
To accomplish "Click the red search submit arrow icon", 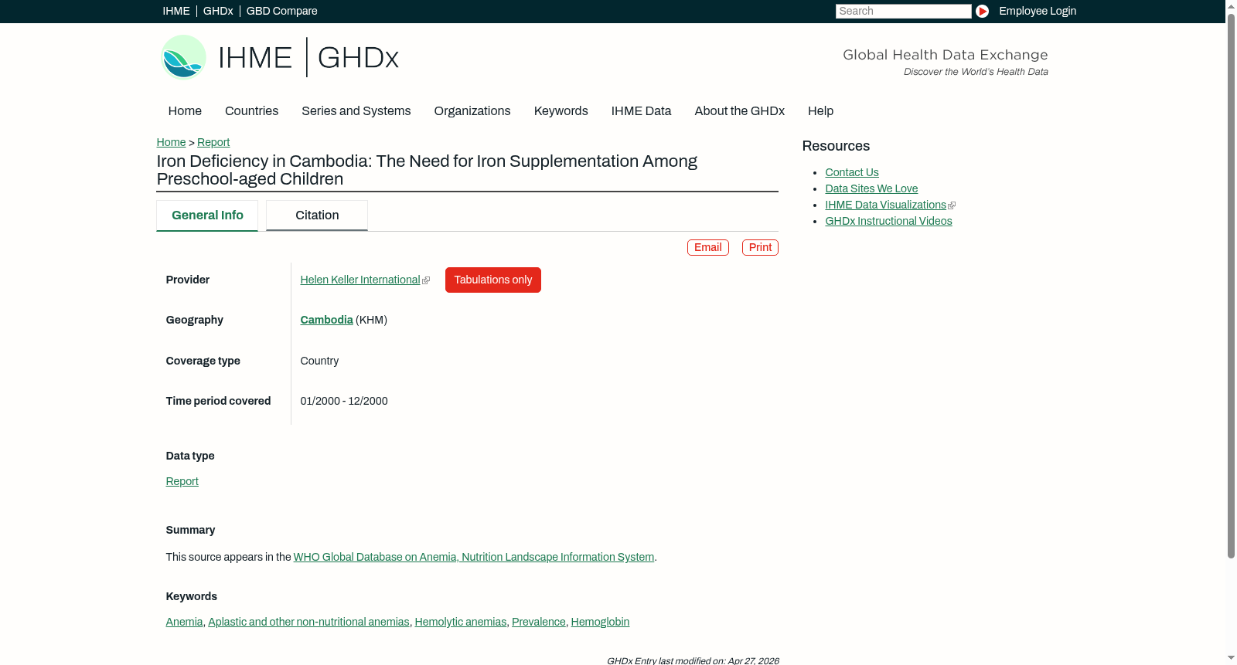I will point(982,11).
